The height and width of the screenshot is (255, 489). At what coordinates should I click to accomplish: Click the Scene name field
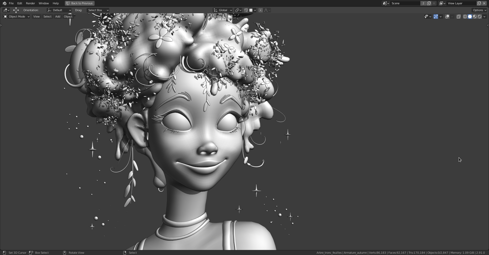click(x=405, y=3)
